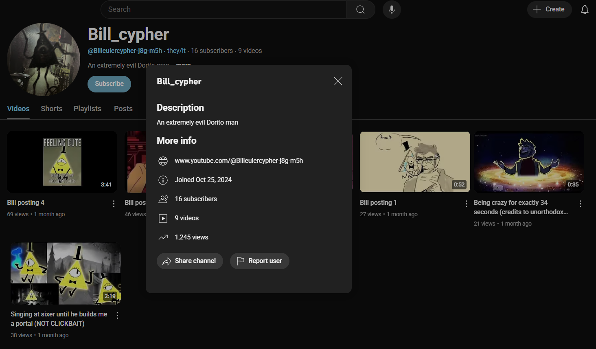This screenshot has width=596, height=349.
Task: Subscribe to the Bill_cypher channel
Action: click(109, 84)
